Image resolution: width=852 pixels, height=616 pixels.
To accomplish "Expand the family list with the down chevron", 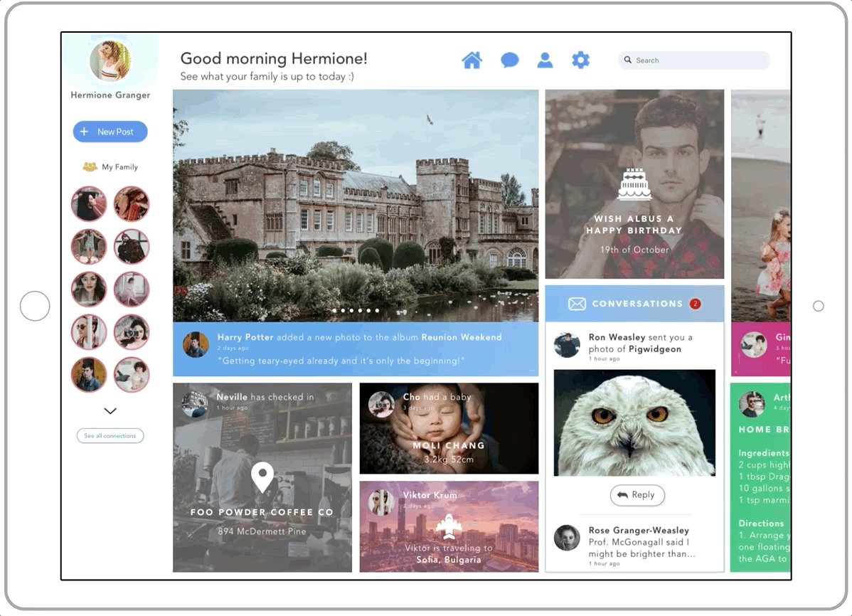I will (x=110, y=411).
